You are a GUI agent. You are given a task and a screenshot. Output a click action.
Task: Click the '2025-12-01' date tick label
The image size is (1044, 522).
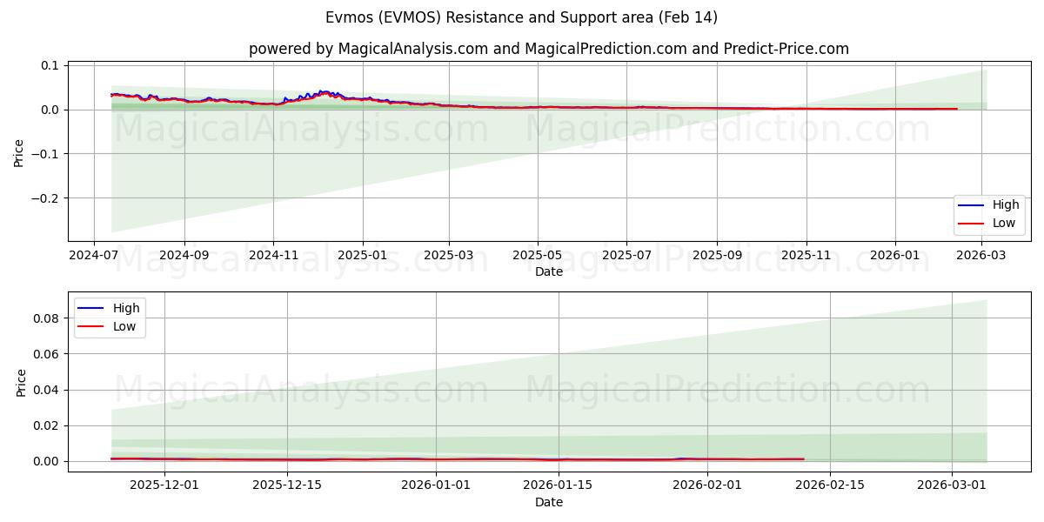coord(164,486)
